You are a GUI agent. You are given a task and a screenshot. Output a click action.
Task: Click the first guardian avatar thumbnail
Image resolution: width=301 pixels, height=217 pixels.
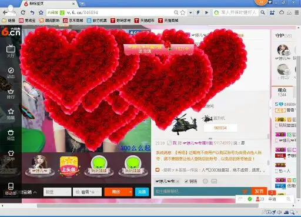[x=283, y=51]
